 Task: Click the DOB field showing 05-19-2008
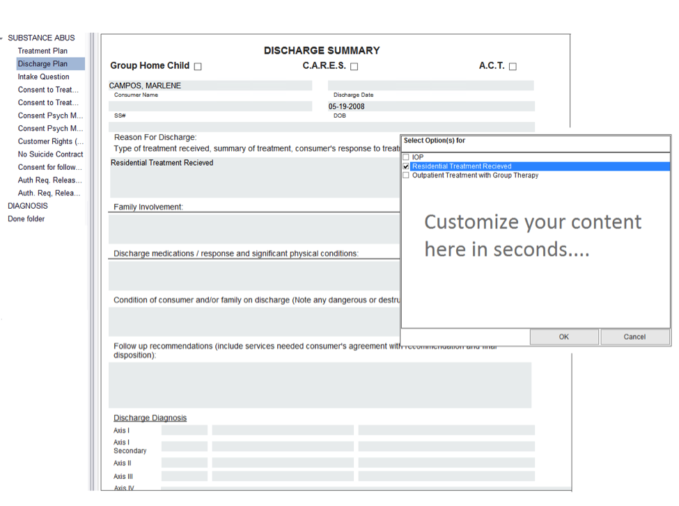(x=431, y=106)
